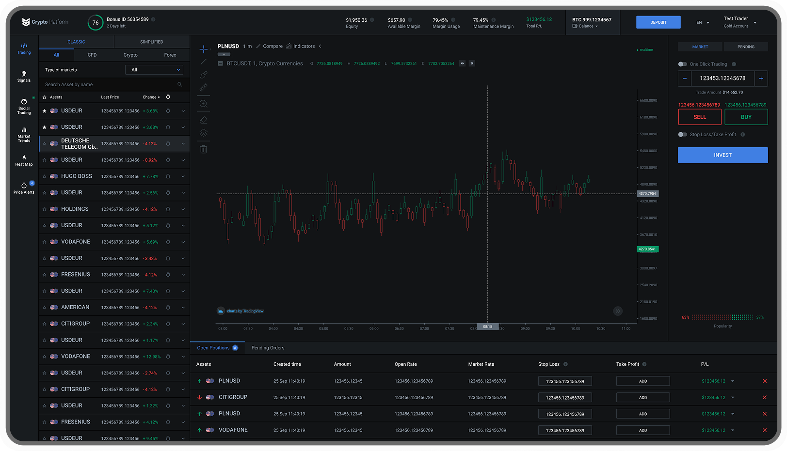This screenshot has height=451, width=787.
Task: Click the zoom-in magnifier chart tool
Action: click(204, 104)
